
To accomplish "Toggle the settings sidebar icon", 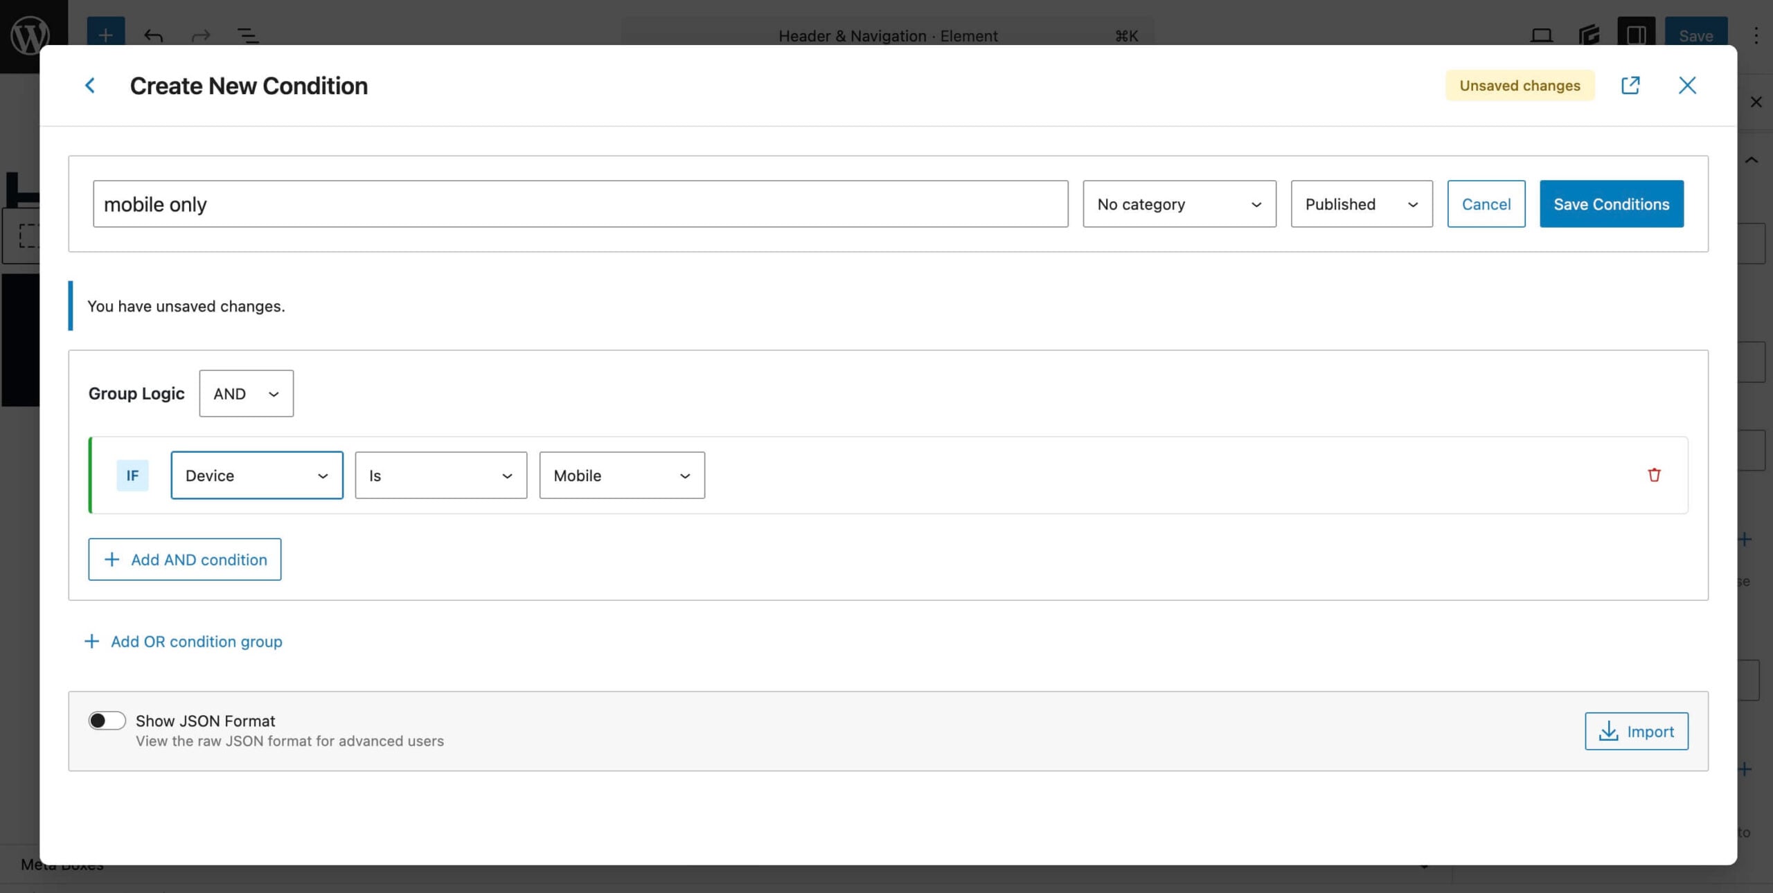I will click(x=1636, y=37).
